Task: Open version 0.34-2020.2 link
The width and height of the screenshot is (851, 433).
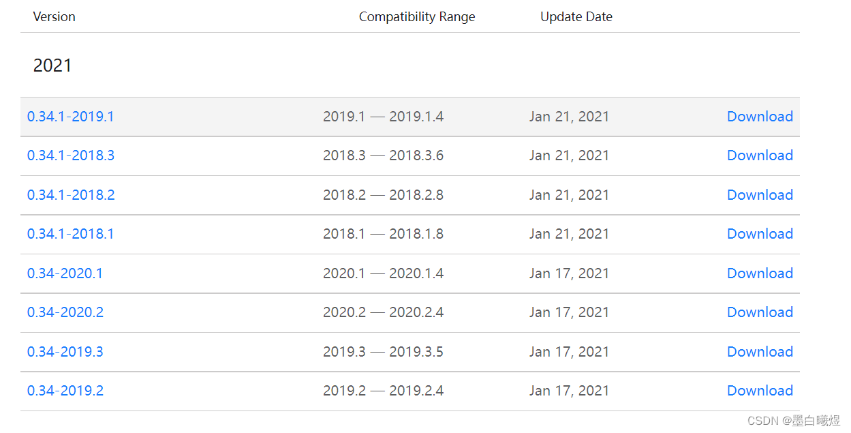Action: pyautogui.click(x=65, y=312)
